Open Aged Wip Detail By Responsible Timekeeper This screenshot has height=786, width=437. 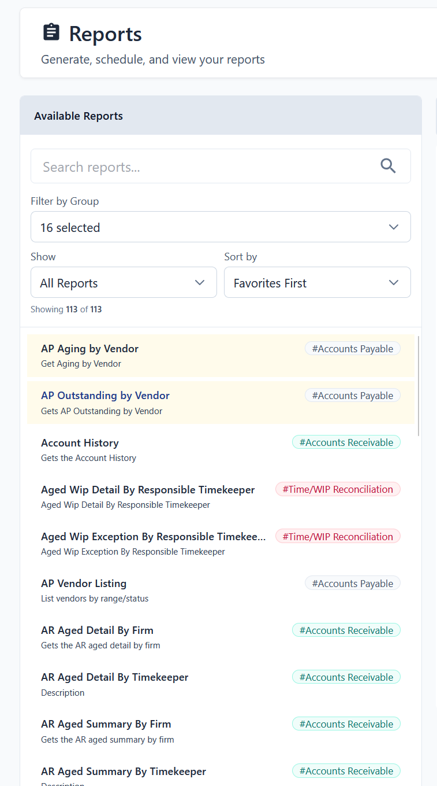(148, 490)
